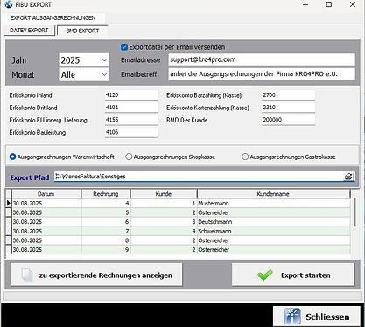The image size is (365, 327).
Task: Click the green checkmark icon on Export starten
Action: click(x=265, y=275)
